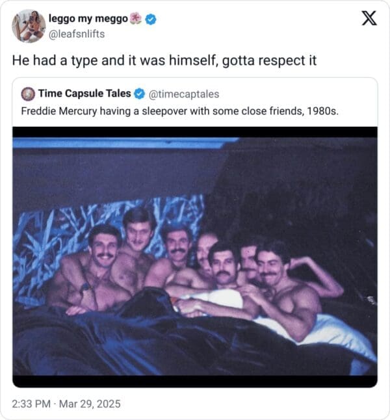Screen dimensions: 390x420
Task: Click the black bar beneath the photo
Action: coord(195,381)
